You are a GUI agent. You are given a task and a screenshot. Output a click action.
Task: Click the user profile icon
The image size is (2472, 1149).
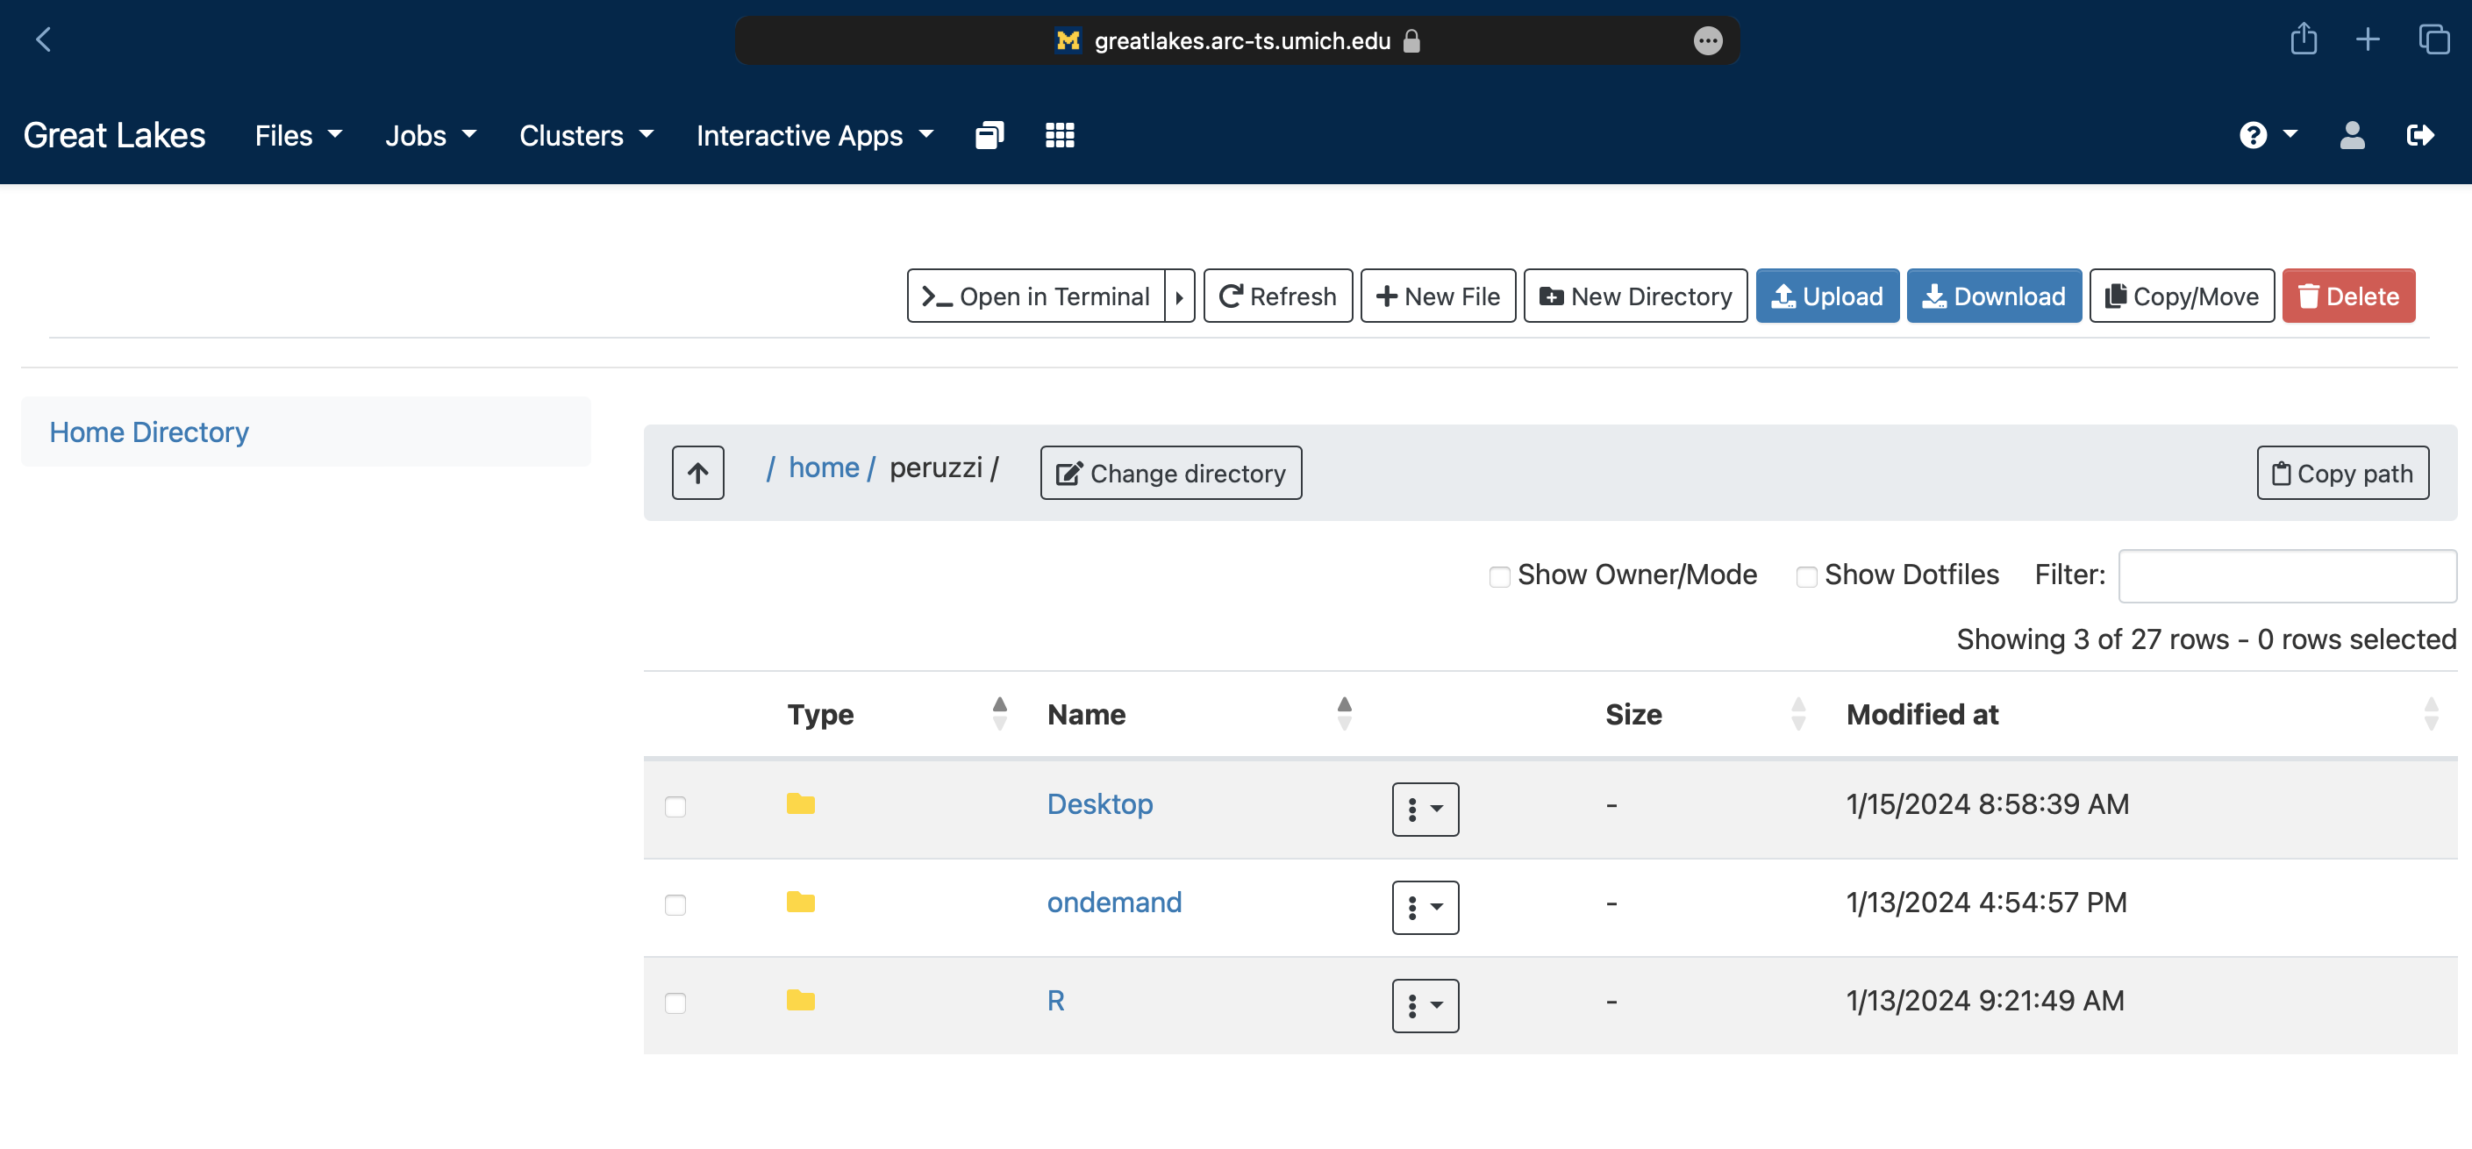click(x=2352, y=135)
